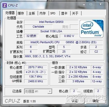Open the 处理器 #1 selection dropdown arrow

[x=50, y=91]
